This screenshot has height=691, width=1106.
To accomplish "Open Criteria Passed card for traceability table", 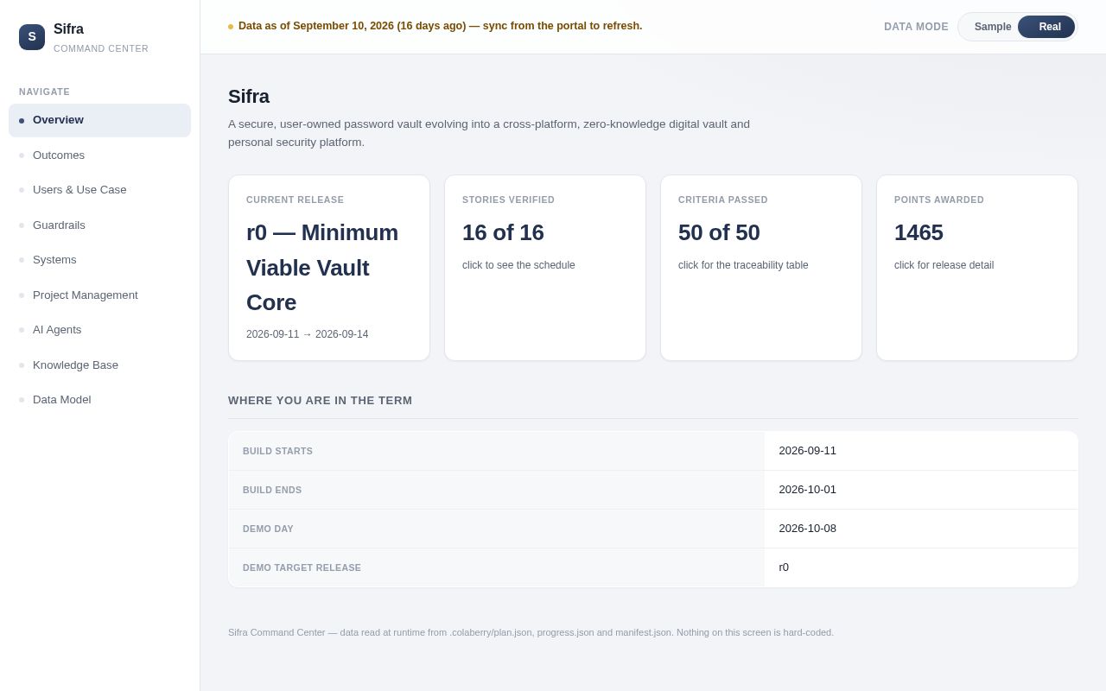I will pyautogui.click(x=761, y=268).
